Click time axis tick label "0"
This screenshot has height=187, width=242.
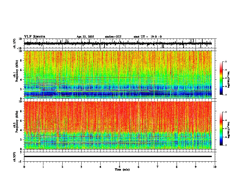click(24, 167)
